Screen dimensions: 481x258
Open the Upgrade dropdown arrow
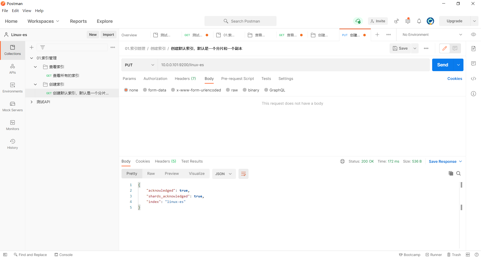[474, 21]
